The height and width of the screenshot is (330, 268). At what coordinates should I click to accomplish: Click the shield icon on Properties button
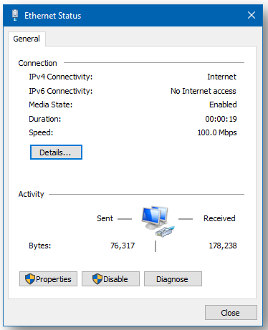[x=30, y=279]
